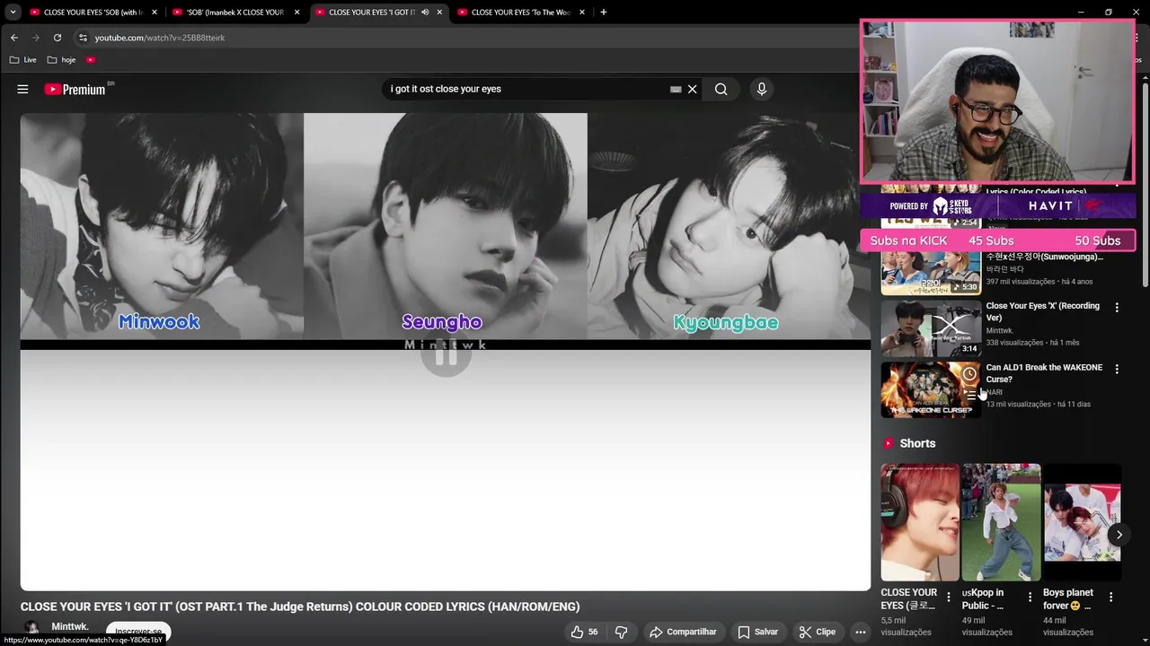Share the video via Compartilhar
Screen dimensions: 1150x646
pos(683,632)
